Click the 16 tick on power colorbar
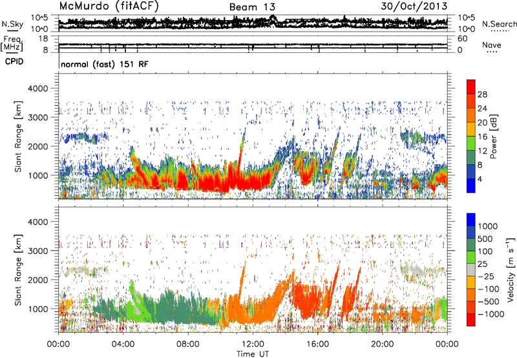The height and width of the screenshot is (358, 517). 482,137
